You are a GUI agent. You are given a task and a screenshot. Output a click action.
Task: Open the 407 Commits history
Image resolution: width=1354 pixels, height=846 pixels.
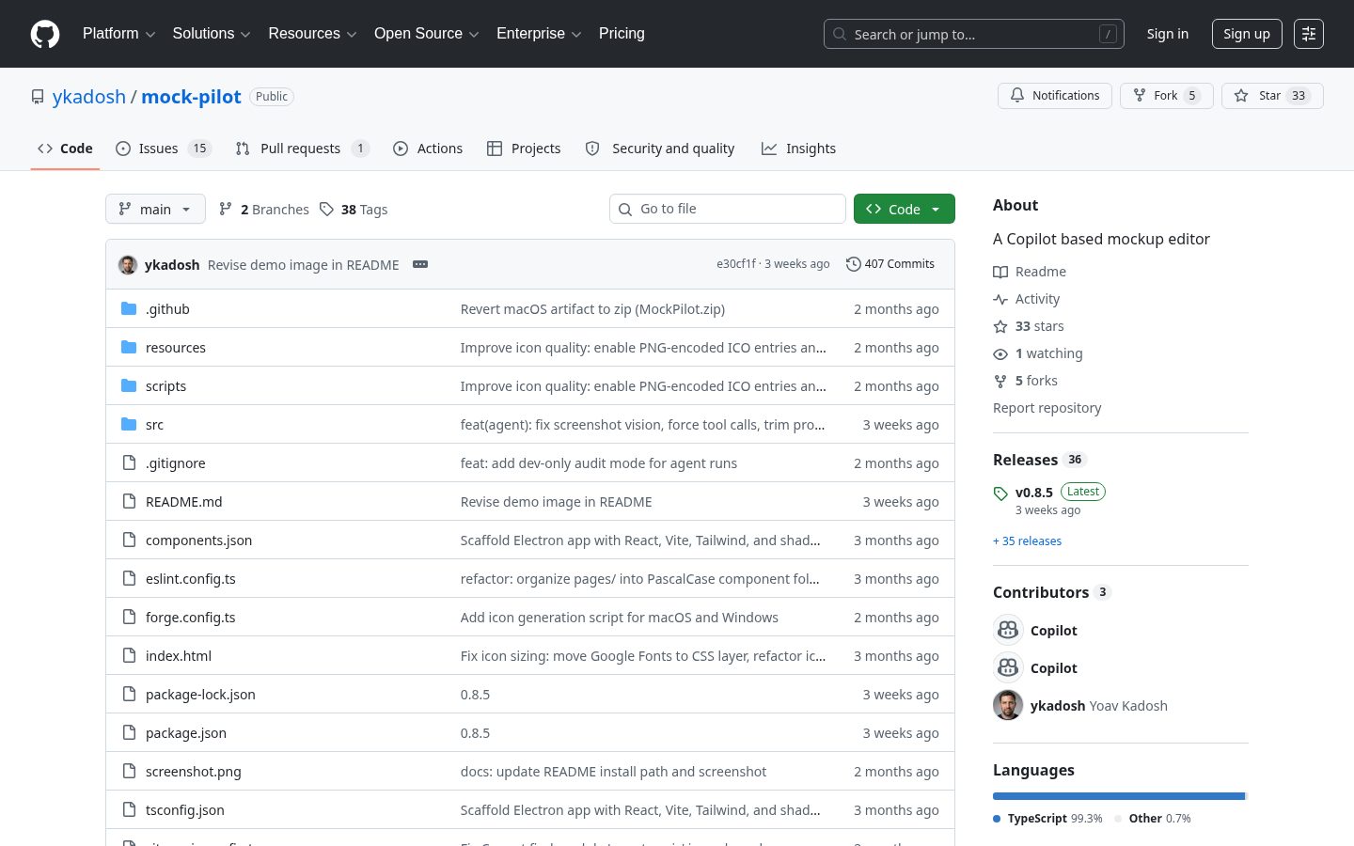890,264
